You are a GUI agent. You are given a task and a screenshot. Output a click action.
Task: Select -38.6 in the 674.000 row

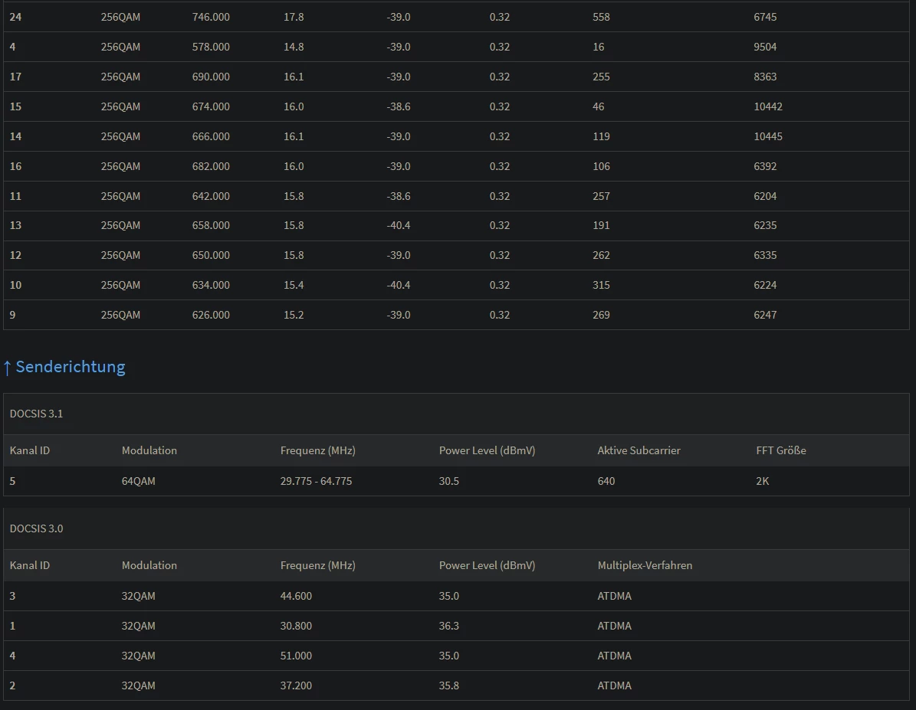point(399,106)
